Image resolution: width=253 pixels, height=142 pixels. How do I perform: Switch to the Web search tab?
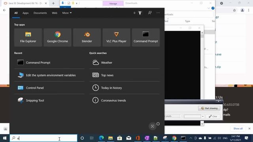[55, 13]
